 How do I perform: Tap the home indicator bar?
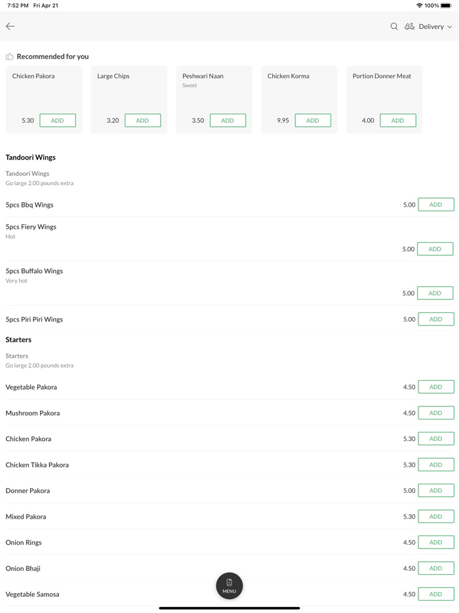point(229,608)
